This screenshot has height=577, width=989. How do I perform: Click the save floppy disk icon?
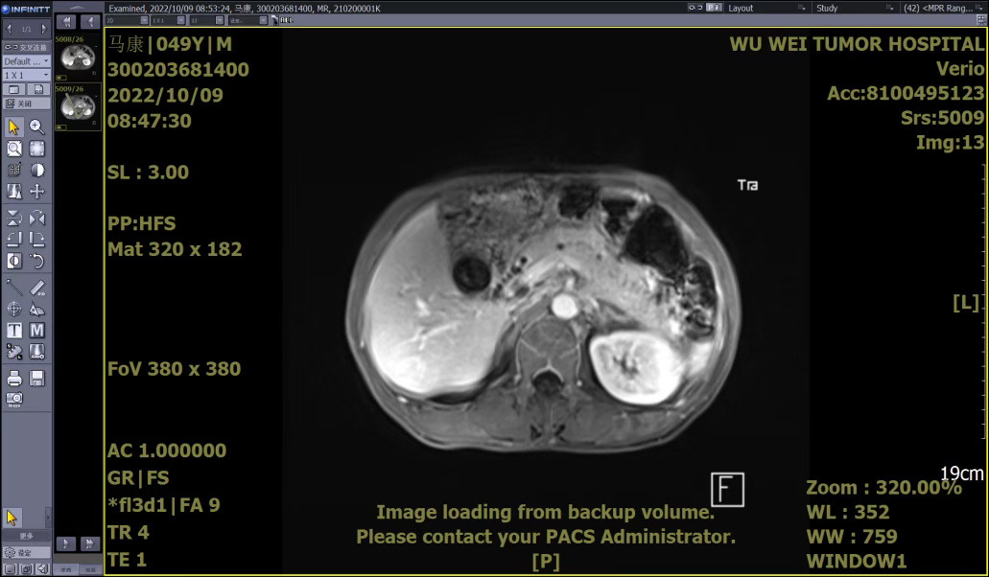[x=36, y=379]
